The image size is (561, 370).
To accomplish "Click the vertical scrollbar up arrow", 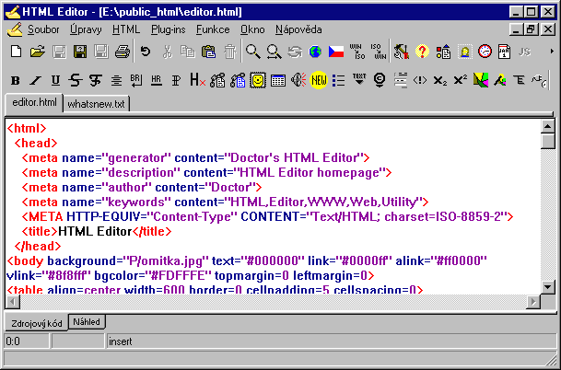I will 548,126.
